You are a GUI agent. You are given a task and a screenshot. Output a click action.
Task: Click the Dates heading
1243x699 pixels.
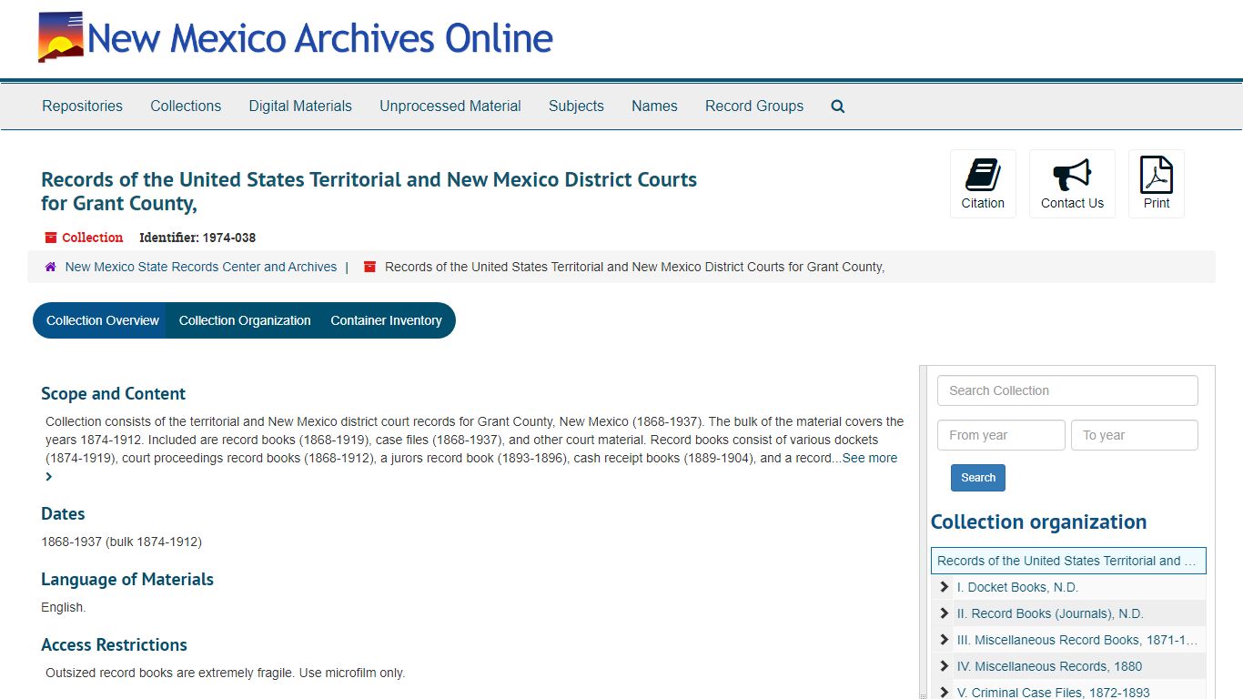click(63, 514)
